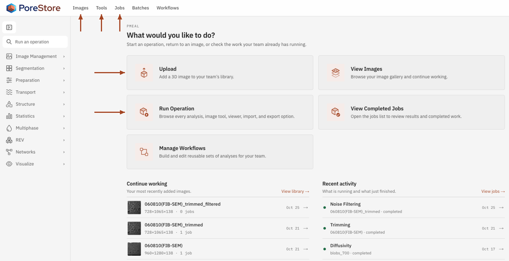509x261 pixels.
Task: Click the View Completed Jobs icon
Action: (x=336, y=112)
